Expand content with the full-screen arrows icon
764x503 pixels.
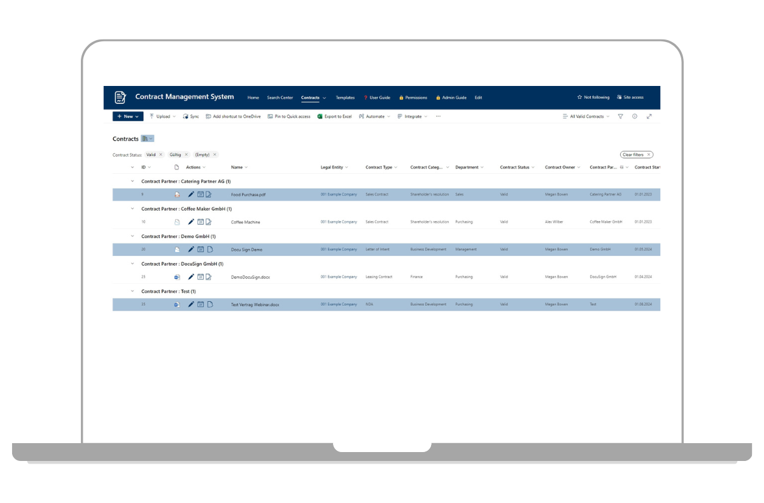pos(649,117)
